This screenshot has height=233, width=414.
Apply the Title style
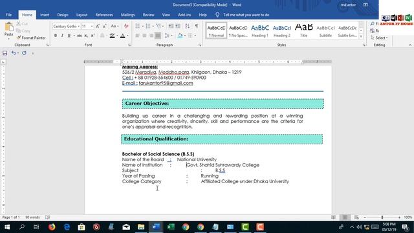pos(303,30)
